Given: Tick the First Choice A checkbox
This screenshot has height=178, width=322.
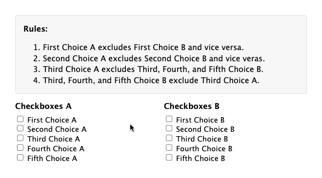Looking at the screenshot, I should [x=20, y=119].
